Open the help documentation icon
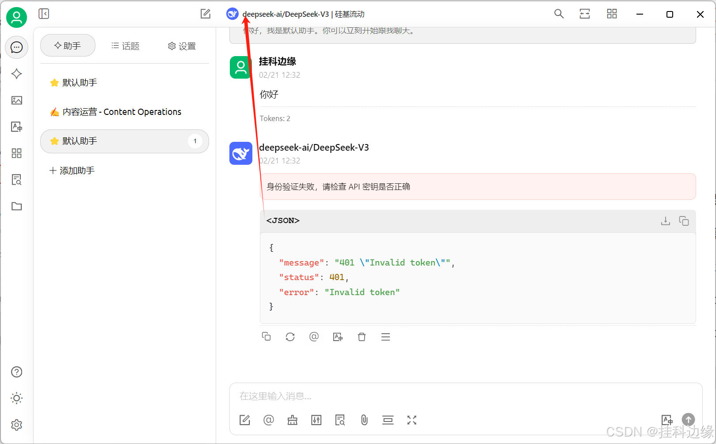716x444 pixels. pos(17,372)
